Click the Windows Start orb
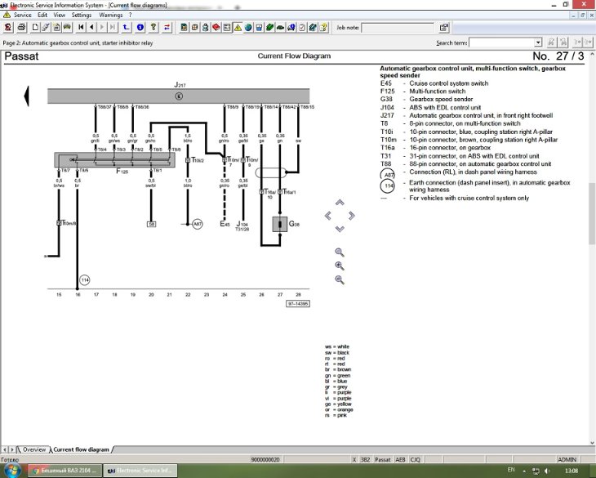Screen dimensions: 596x478 tap(11, 471)
